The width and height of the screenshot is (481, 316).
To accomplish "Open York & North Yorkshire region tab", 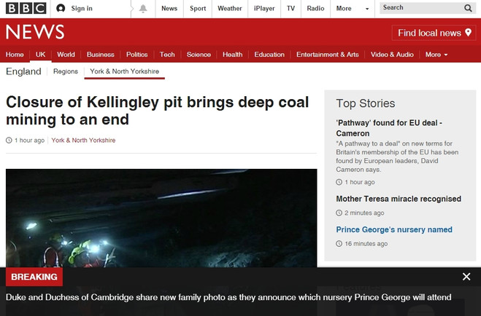I will pyautogui.click(x=125, y=71).
